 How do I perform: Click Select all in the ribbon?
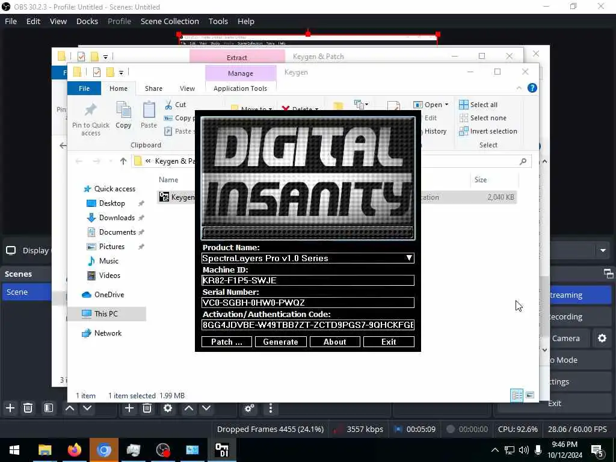[478, 105]
